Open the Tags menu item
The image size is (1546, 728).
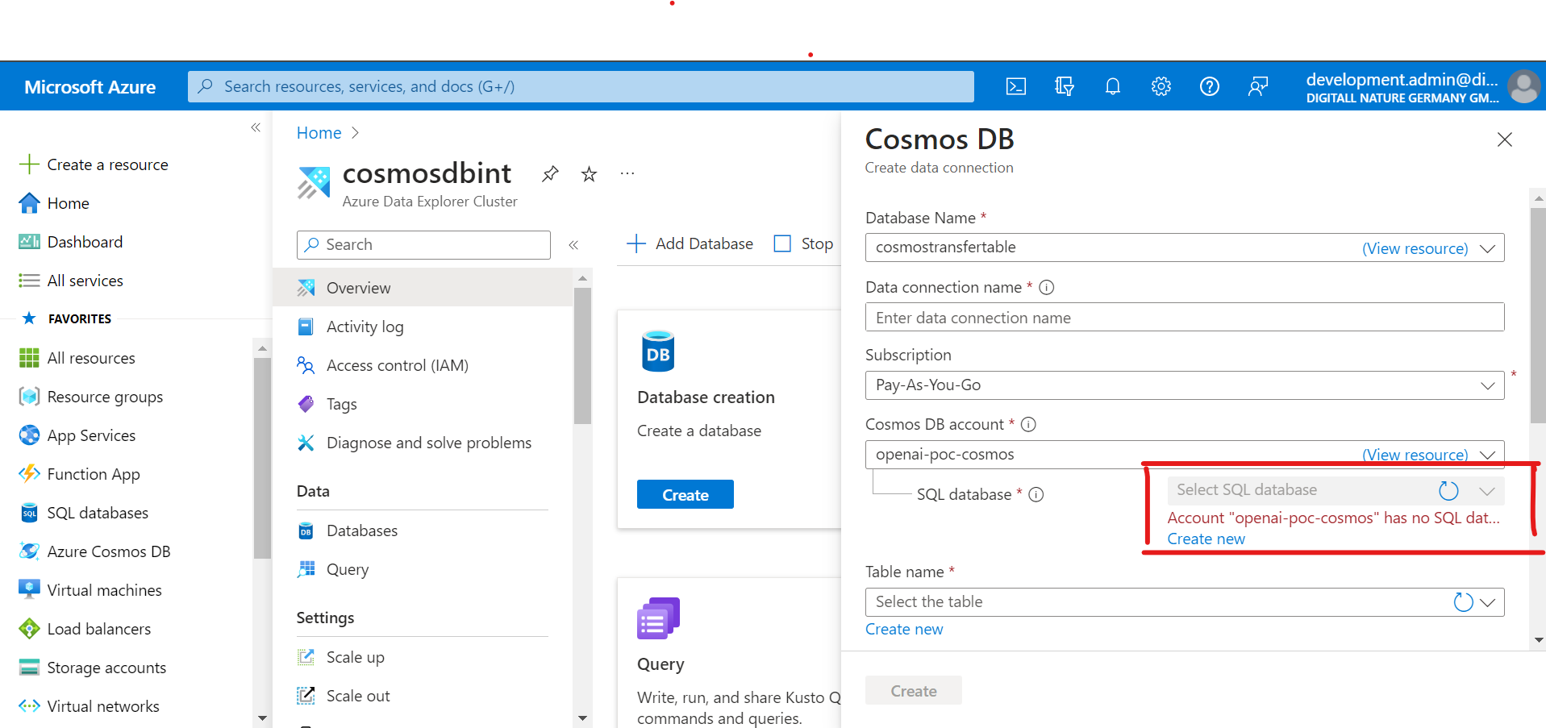point(340,403)
